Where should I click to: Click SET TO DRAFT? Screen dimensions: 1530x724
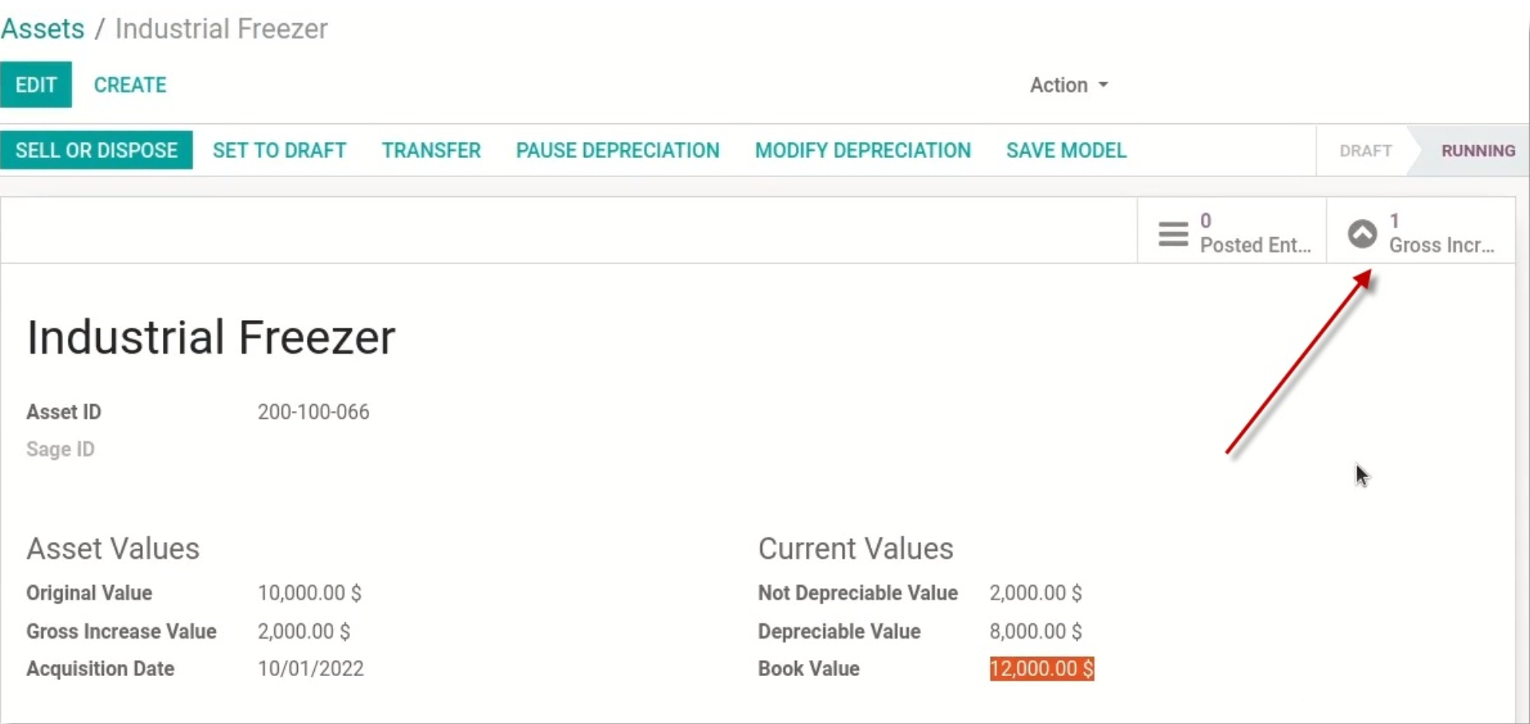pos(280,150)
